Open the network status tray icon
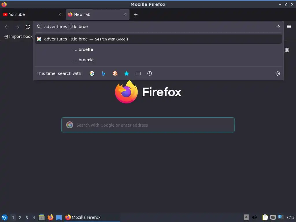This screenshot has height=222, width=296. click(273, 217)
